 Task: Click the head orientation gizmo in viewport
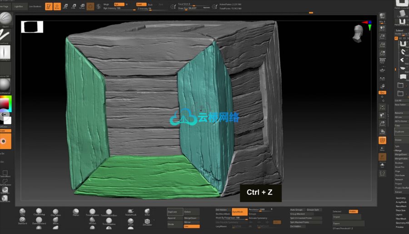(x=358, y=32)
